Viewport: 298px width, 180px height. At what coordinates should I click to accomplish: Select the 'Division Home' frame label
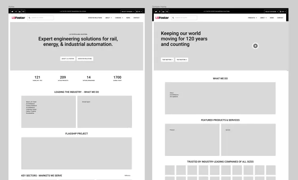[159, 7]
